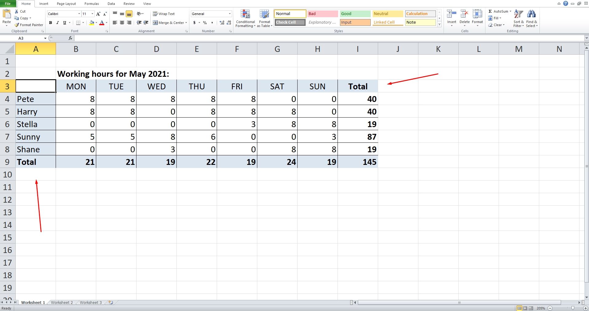The image size is (589, 311).
Task: Toggle Underline formatting
Action: click(65, 23)
